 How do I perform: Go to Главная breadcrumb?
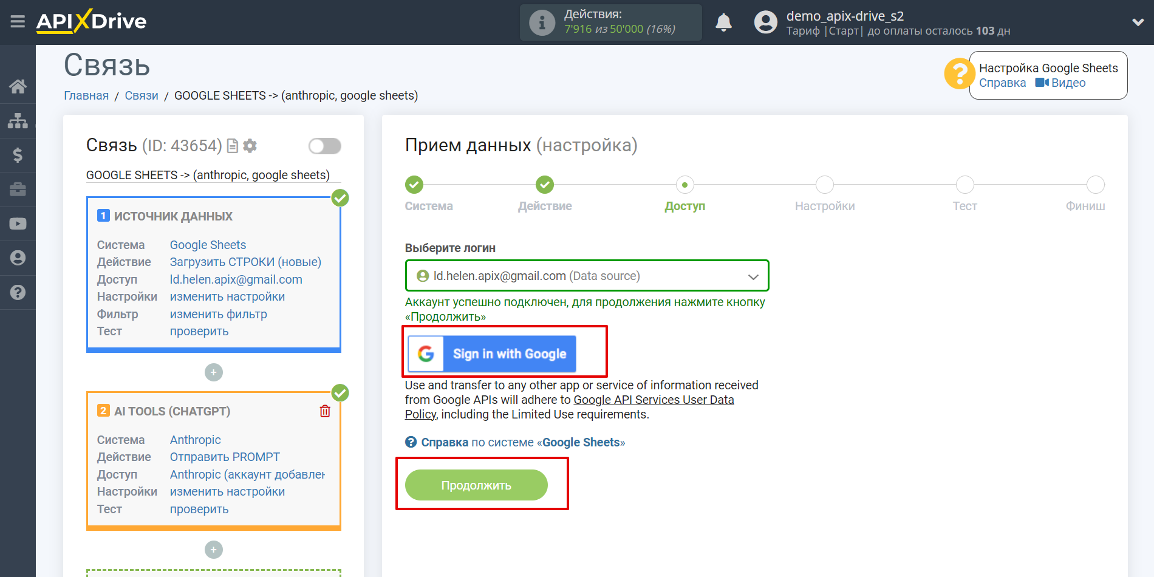[x=86, y=95]
